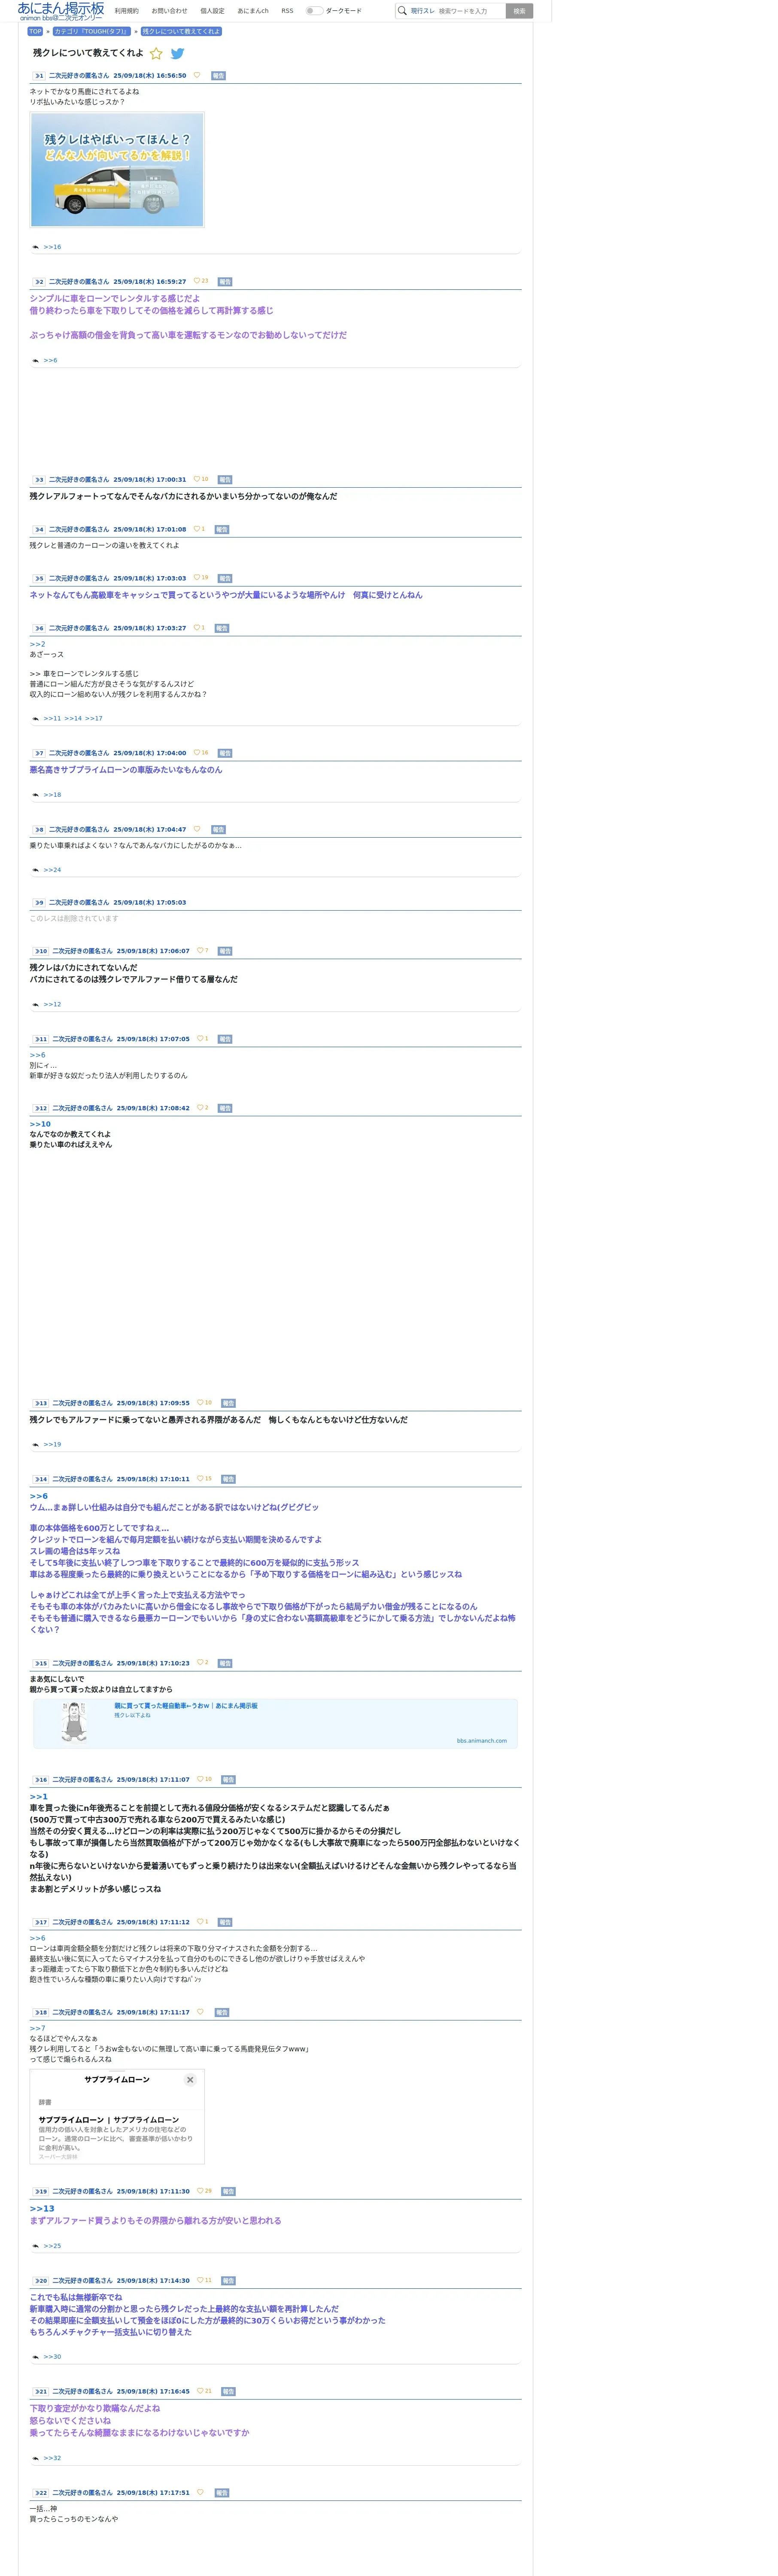
Task: Open the linked thread card in post 15
Action: [x=276, y=1724]
